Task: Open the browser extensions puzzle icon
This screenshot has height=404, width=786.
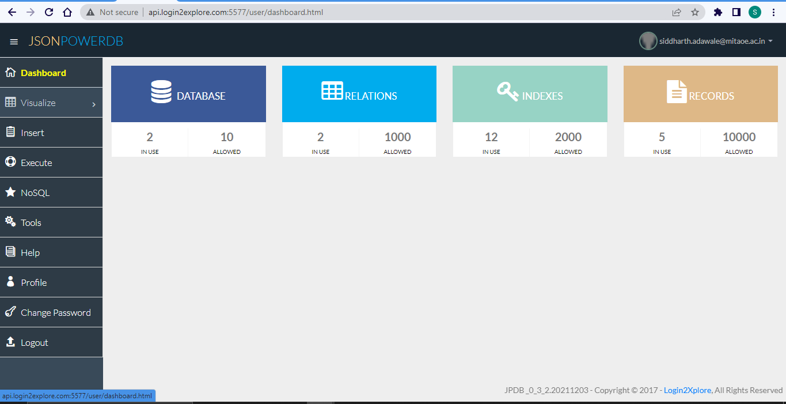Action: point(717,12)
